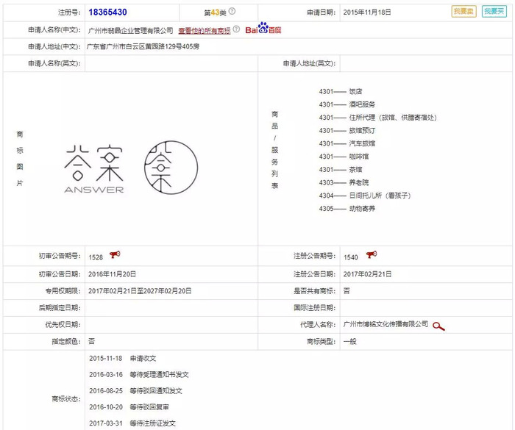Open the 查看他的所有商标 link
The image size is (515, 430).
pyautogui.click(x=204, y=30)
